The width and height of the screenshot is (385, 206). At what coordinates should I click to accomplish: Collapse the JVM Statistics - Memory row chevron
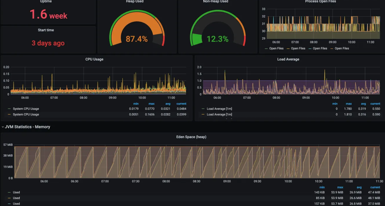[3, 127]
